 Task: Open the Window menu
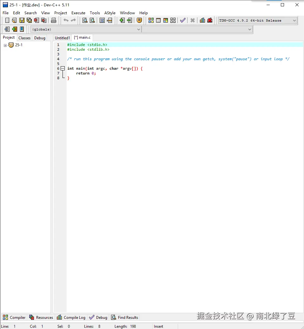click(127, 13)
